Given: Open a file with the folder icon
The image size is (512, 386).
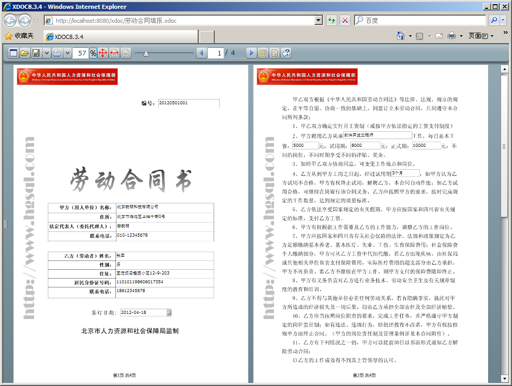Looking at the screenshot, I should [24, 53].
